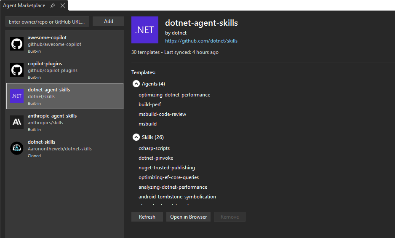Screen dimensions: 395x238
Task: Click the Cloned status label under dotnet-skills
Action: pyautogui.click(x=34, y=156)
